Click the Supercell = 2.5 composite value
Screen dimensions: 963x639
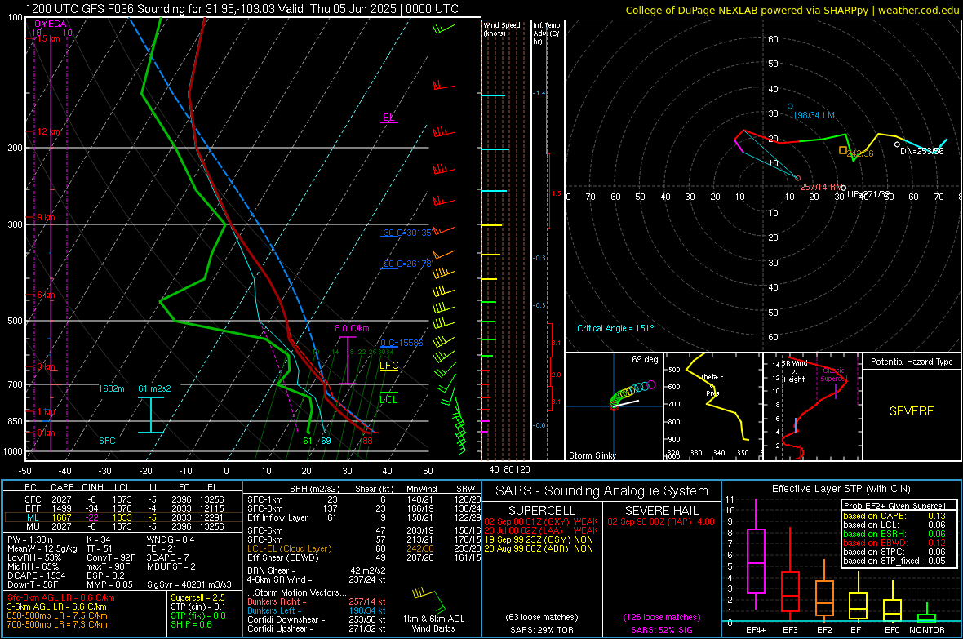(x=197, y=597)
